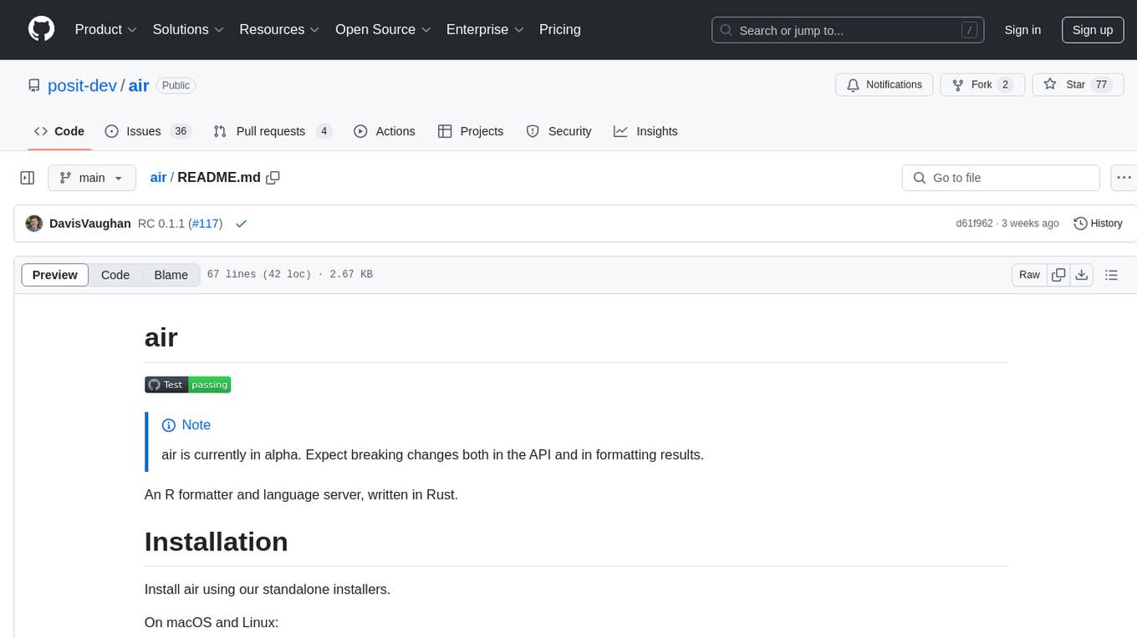Go to air root in breadcrumb

(158, 178)
